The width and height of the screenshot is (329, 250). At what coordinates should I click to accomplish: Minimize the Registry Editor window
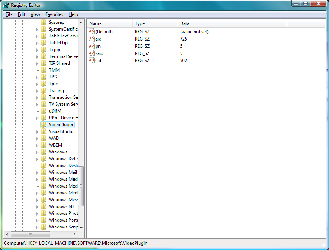[296, 4]
